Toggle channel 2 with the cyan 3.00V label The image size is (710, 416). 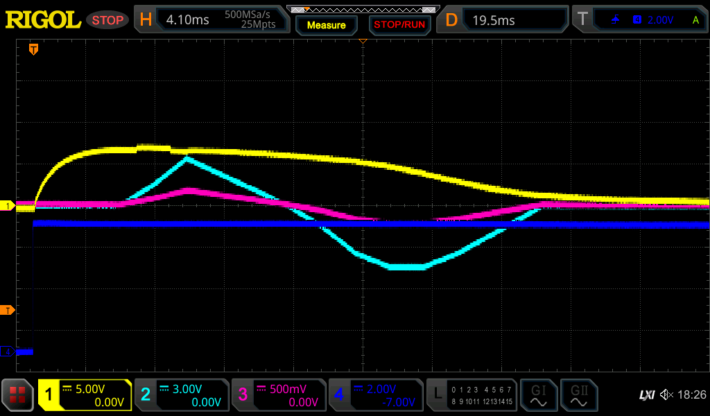tap(182, 395)
